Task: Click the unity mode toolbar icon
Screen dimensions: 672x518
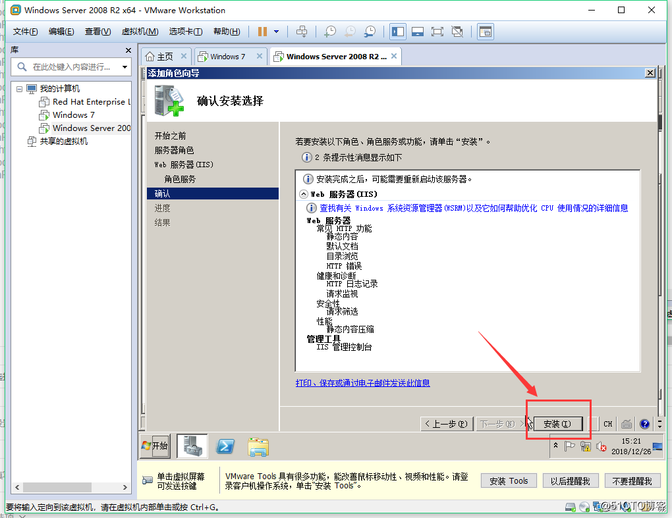Action: [x=457, y=31]
